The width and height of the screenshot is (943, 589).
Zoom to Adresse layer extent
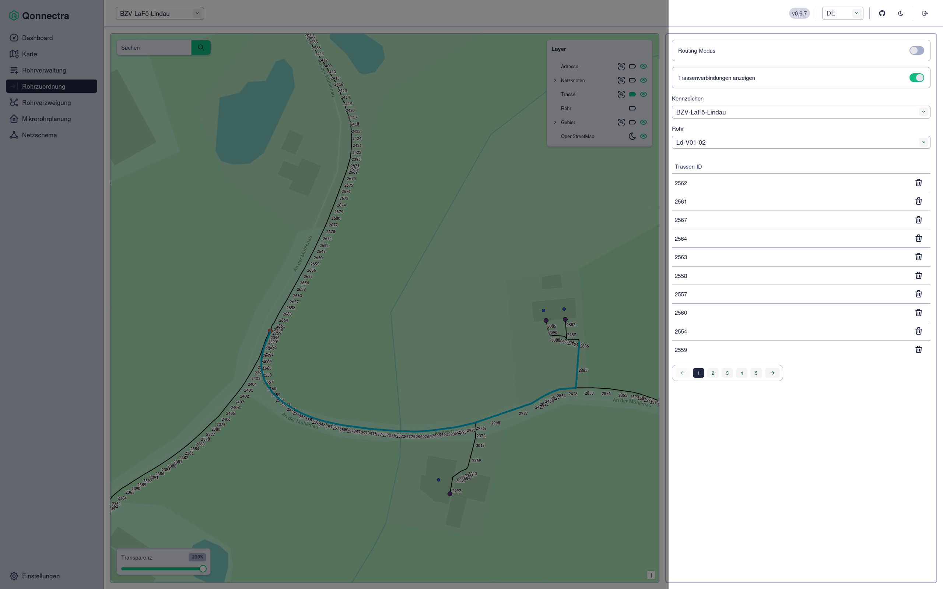point(621,66)
